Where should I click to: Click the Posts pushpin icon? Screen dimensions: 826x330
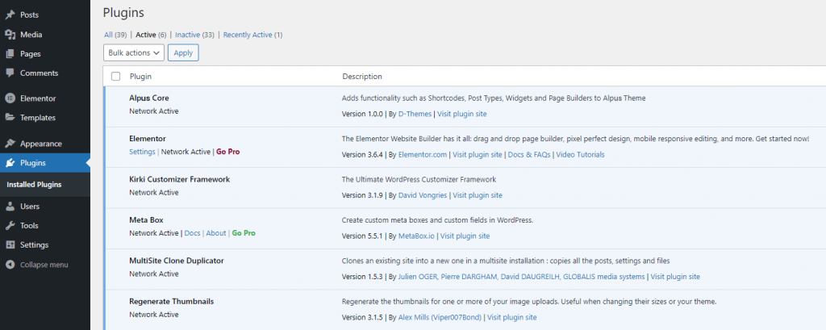pyautogui.click(x=10, y=15)
